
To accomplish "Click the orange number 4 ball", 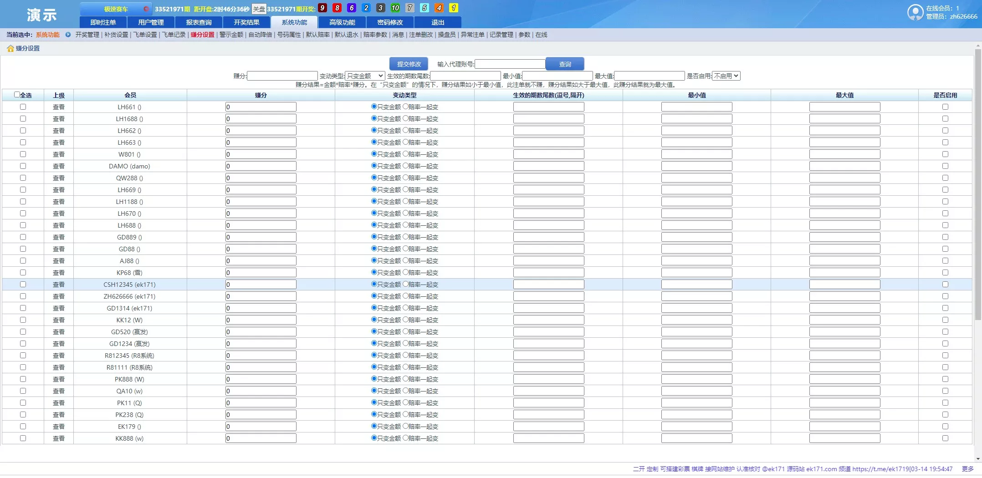I will tap(439, 8).
